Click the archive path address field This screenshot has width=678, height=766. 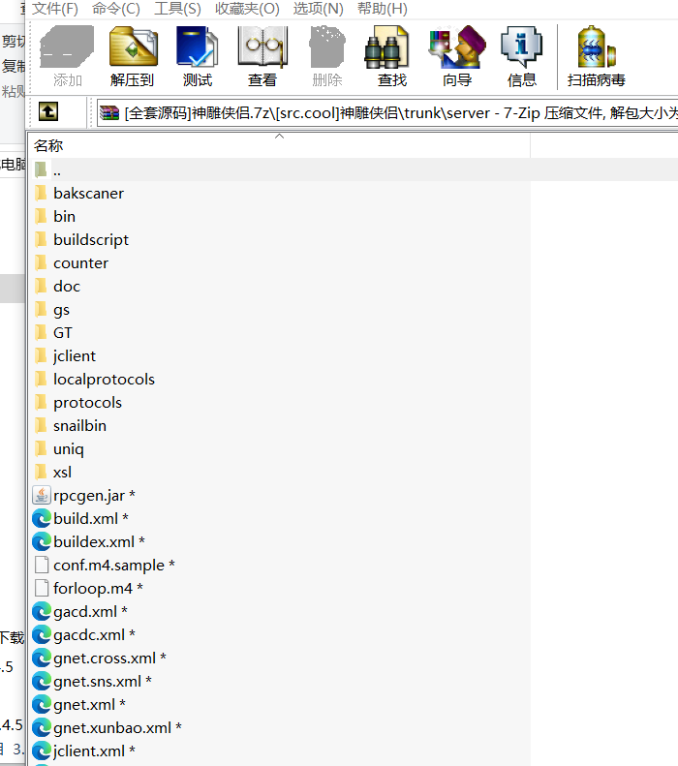(386, 113)
